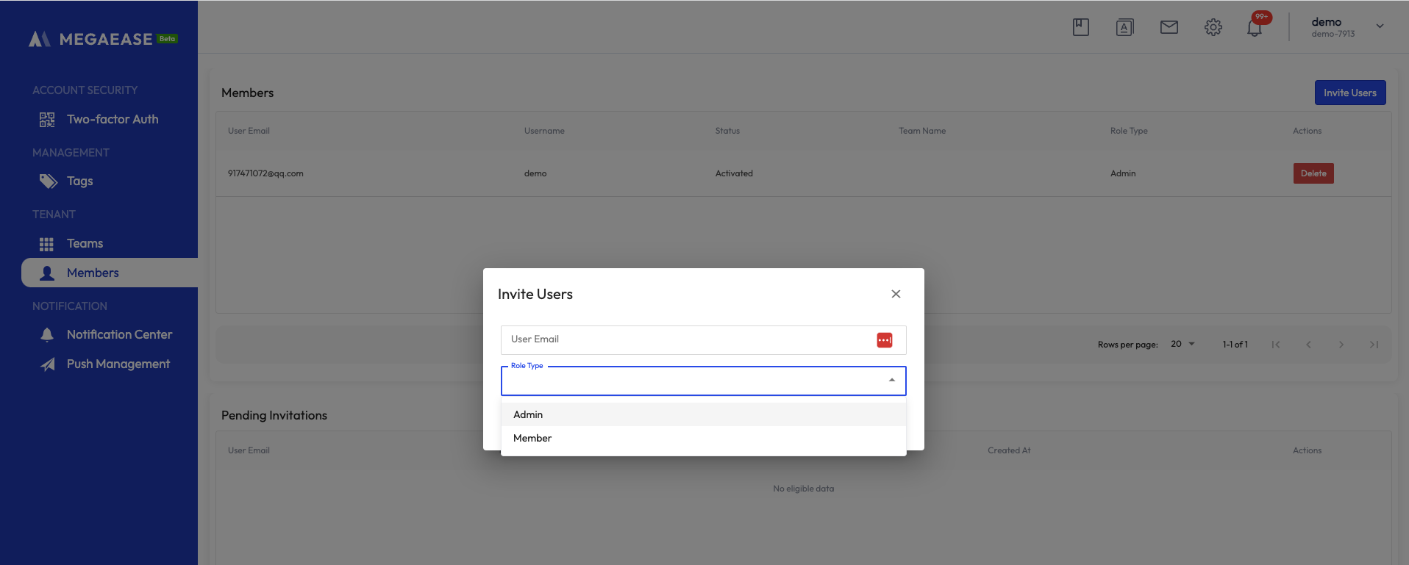Open Push Management in sidebar

pos(118,364)
